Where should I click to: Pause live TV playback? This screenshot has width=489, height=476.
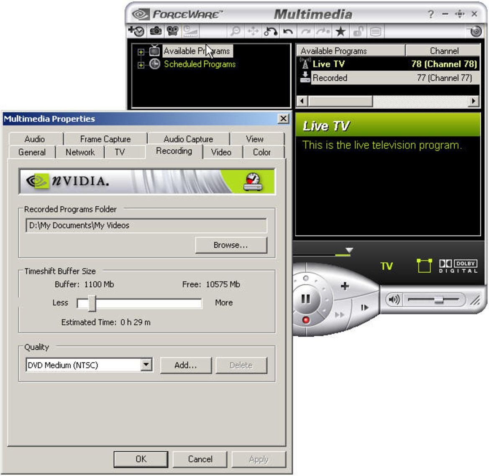click(x=306, y=299)
